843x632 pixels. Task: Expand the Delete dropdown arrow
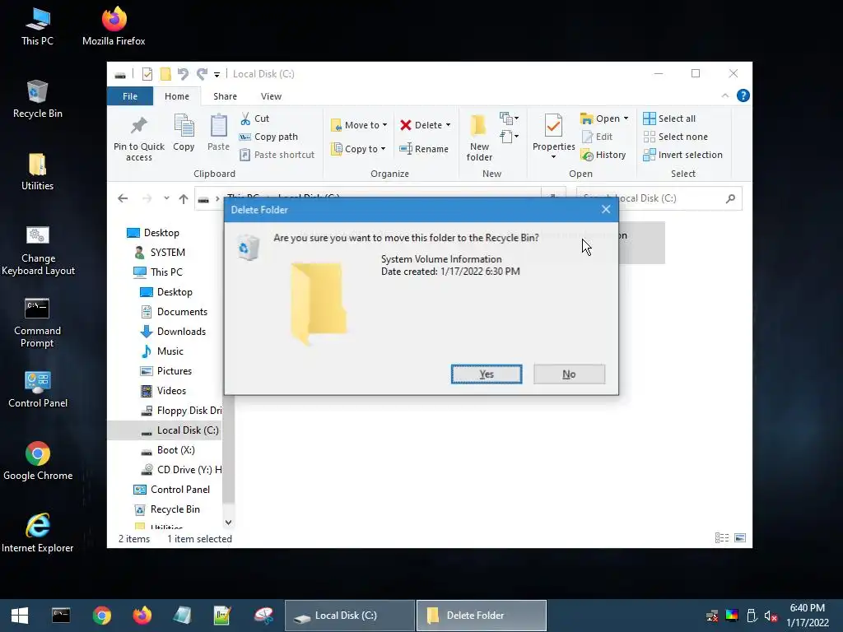[448, 125]
